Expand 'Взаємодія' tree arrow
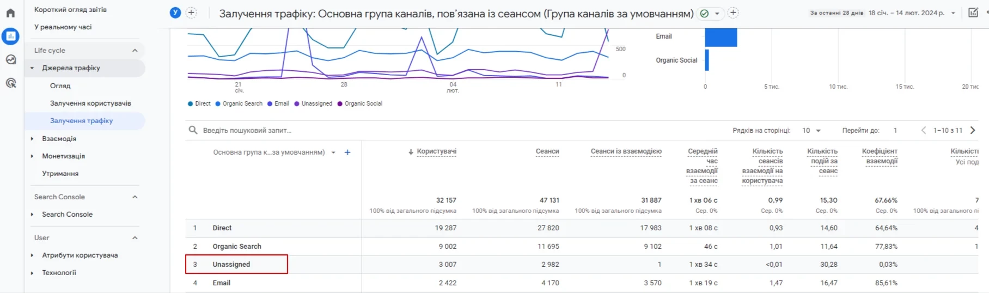The height and width of the screenshot is (293, 989). 32,139
